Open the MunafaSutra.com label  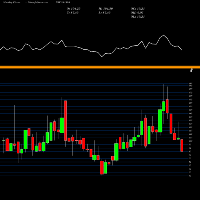point(38,2)
